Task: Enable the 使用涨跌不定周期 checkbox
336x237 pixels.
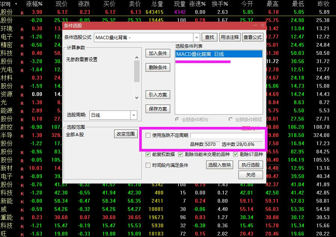Action: tap(148, 135)
